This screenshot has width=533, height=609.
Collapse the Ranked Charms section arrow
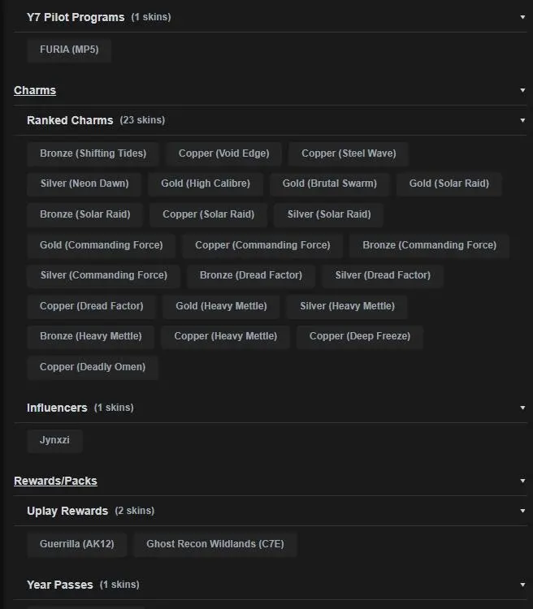click(x=522, y=120)
